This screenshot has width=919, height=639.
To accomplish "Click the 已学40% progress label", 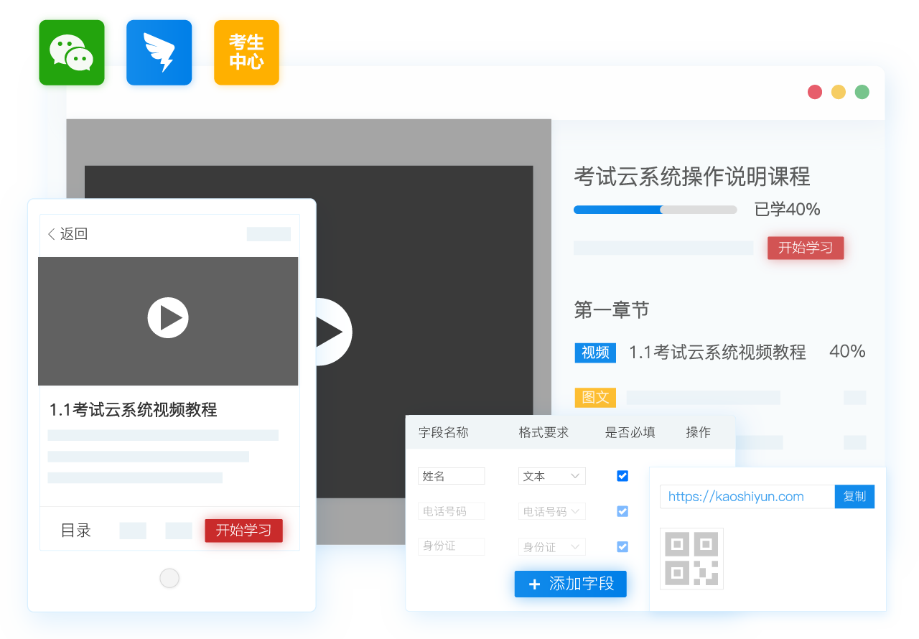I will [x=787, y=210].
